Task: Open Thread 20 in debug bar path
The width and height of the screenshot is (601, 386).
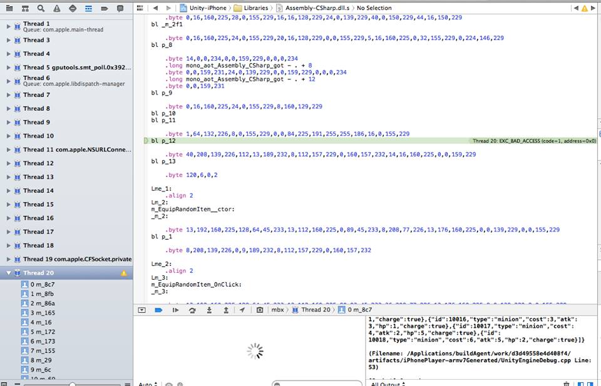Action: (x=311, y=310)
